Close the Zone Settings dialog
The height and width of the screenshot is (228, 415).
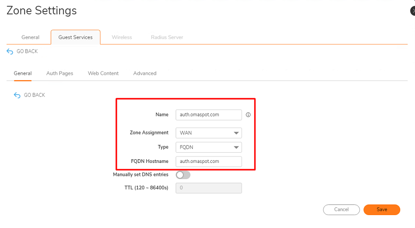(413, 11)
